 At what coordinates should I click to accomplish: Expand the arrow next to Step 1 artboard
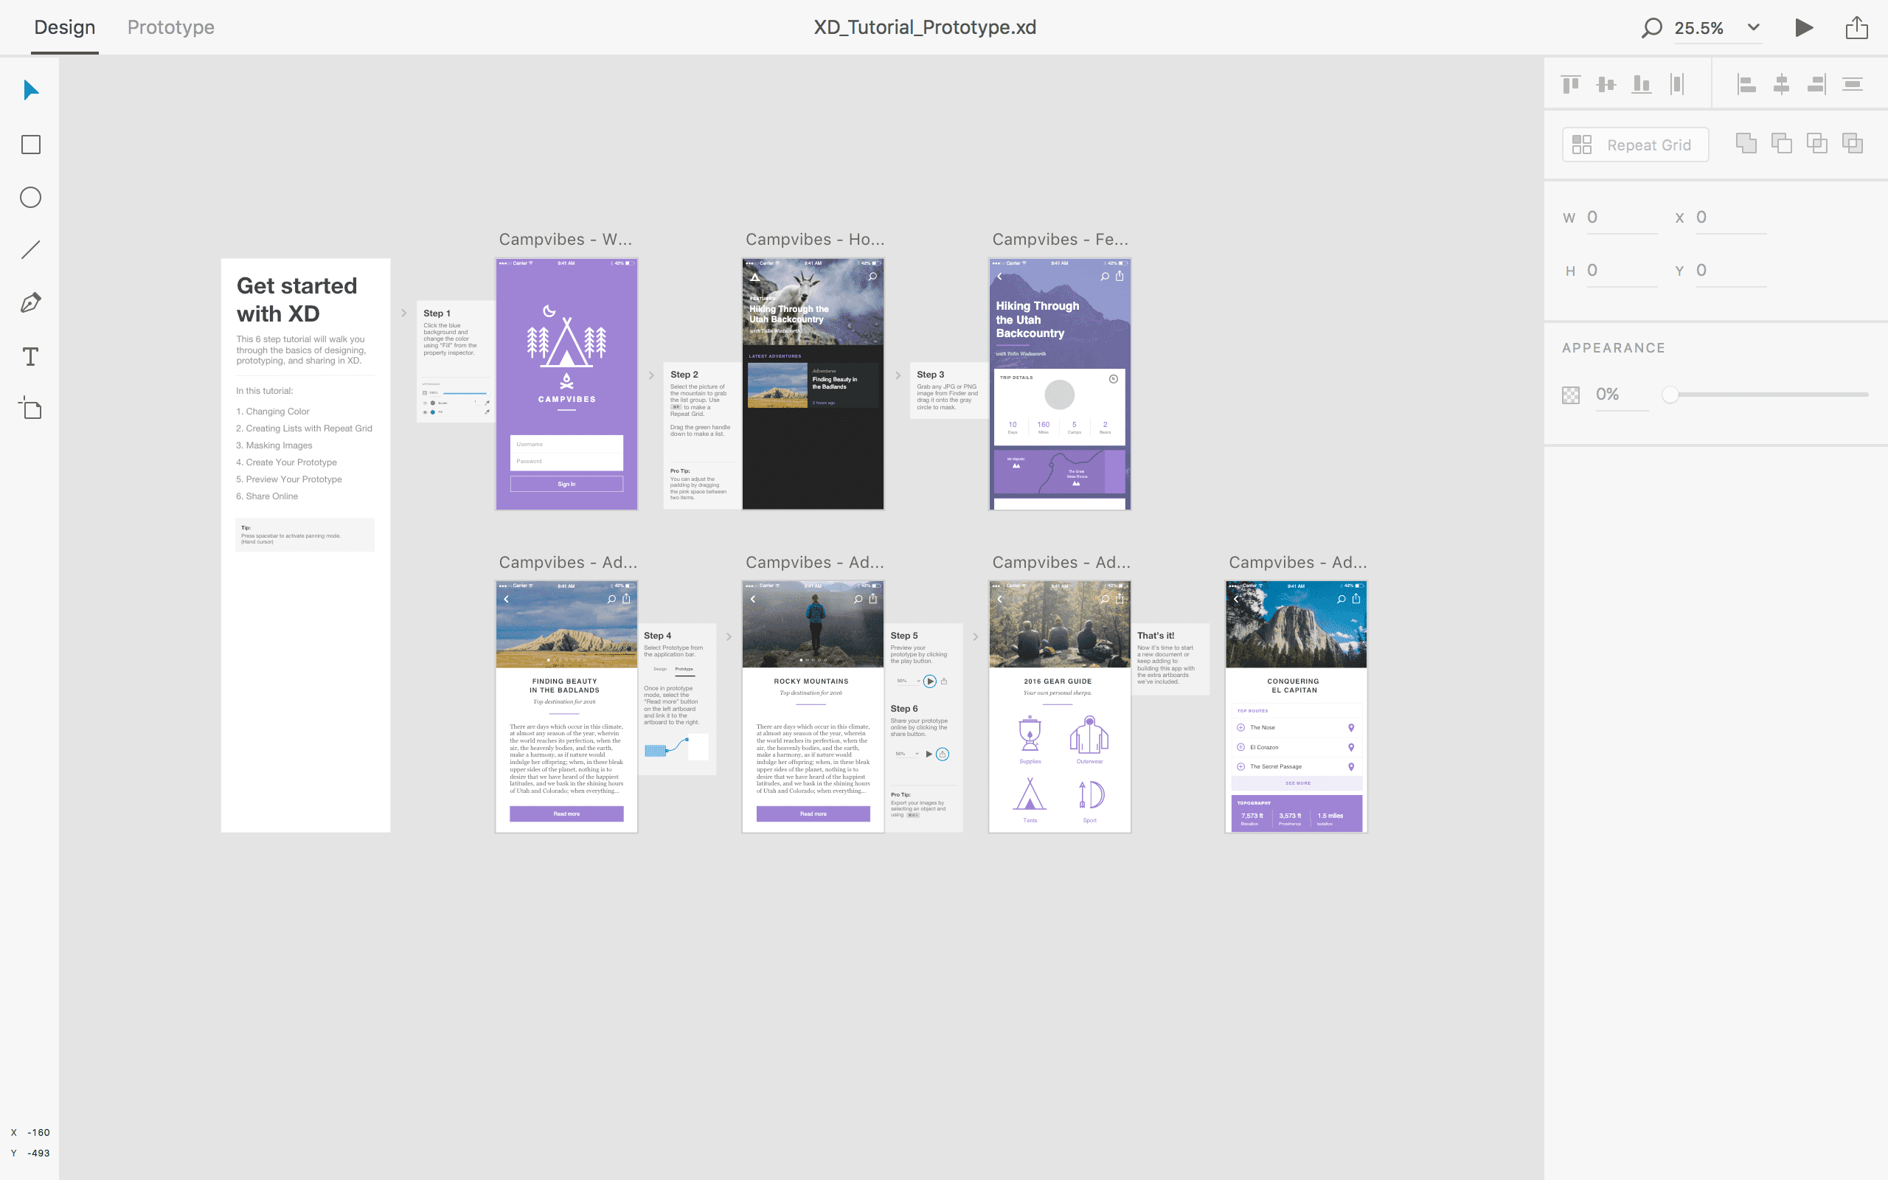[x=404, y=313]
